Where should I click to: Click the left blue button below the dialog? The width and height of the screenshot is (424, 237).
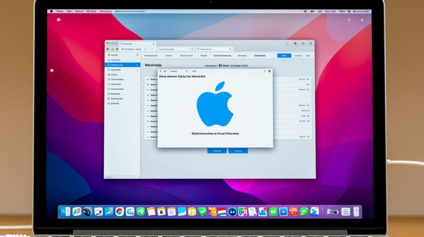click(x=217, y=151)
